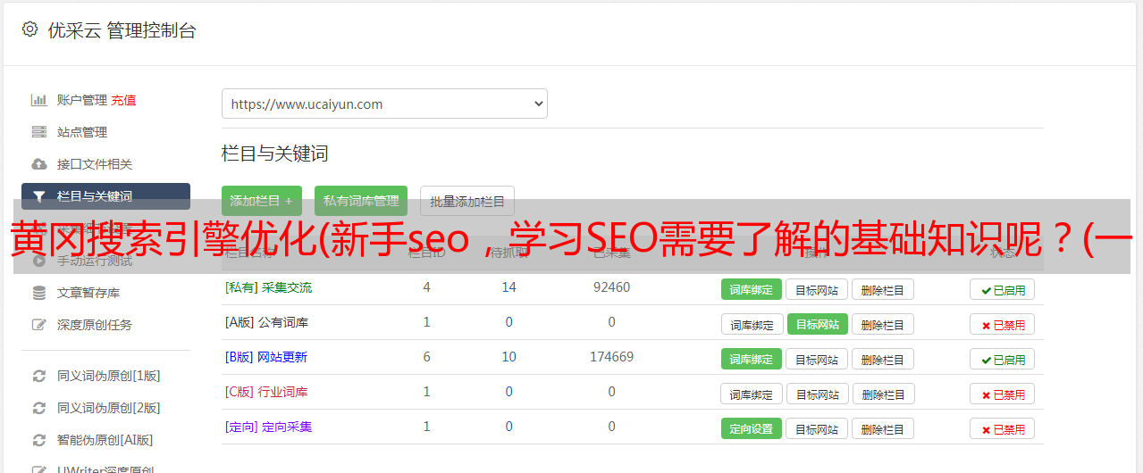
Task: Toggle the 已启用 status for 采集交流
Action: pyautogui.click(x=1003, y=289)
